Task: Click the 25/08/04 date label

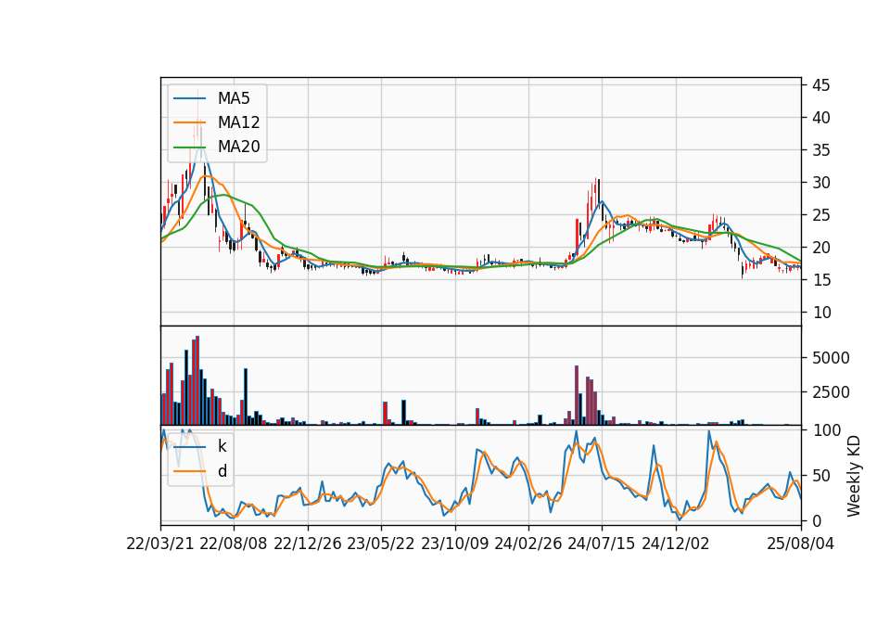Action: pyautogui.click(x=801, y=544)
